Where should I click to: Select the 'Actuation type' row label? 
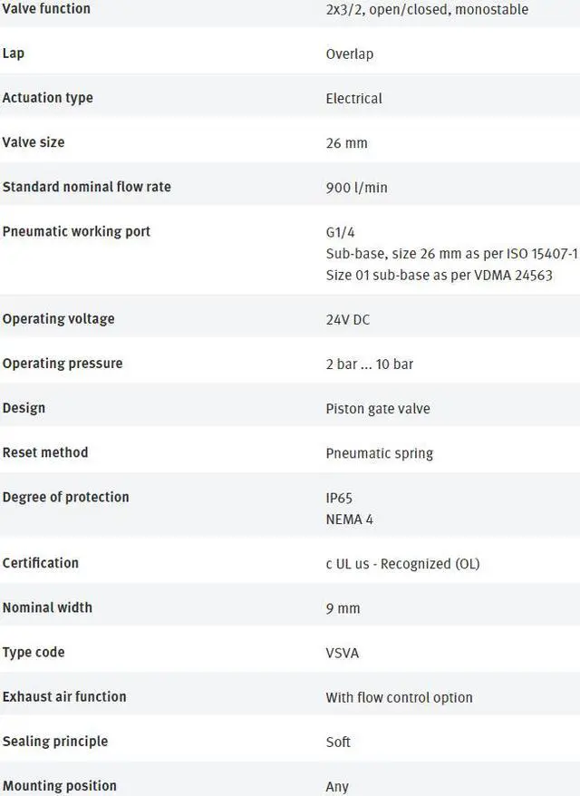click(47, 97)
